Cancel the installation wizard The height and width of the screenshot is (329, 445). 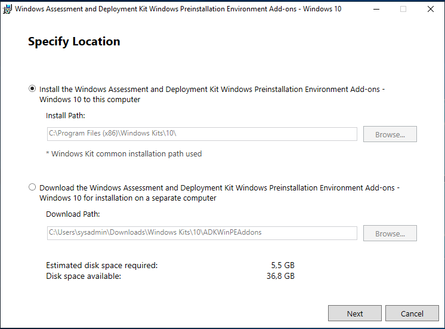point(412,313)
